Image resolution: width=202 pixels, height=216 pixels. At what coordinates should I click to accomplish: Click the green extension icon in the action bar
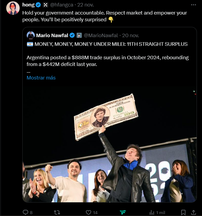point(123,212)
